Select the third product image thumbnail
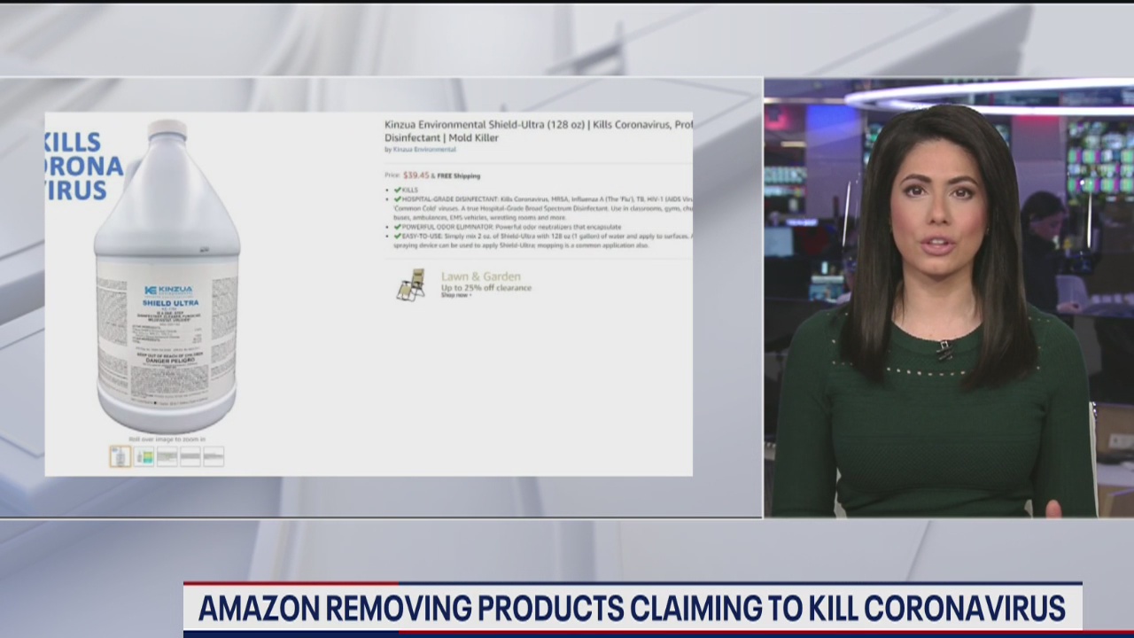Viewport: 1134px width, 638px height. 167,455
